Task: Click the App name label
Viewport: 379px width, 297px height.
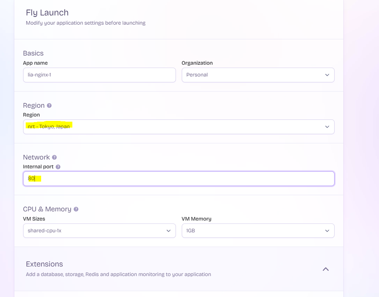Action: [x=35, y=63]
